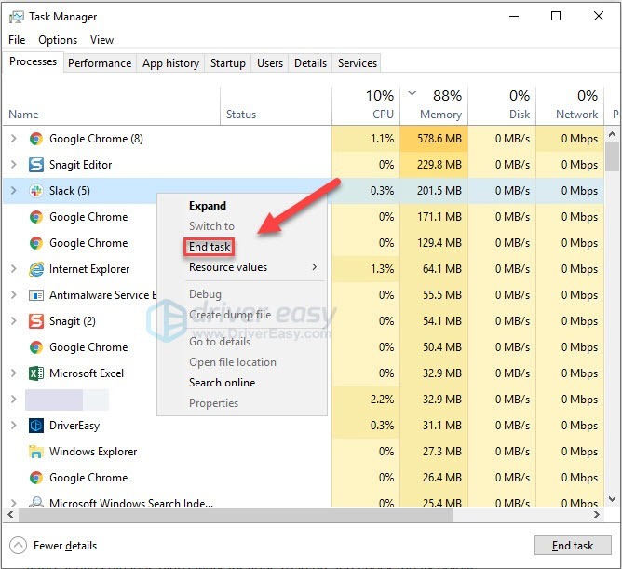Image resolution: width=622 pixels, height=569 pixels.
Task: Expand the Google Chrome (8) process group
Action: (x=13, y=139)
